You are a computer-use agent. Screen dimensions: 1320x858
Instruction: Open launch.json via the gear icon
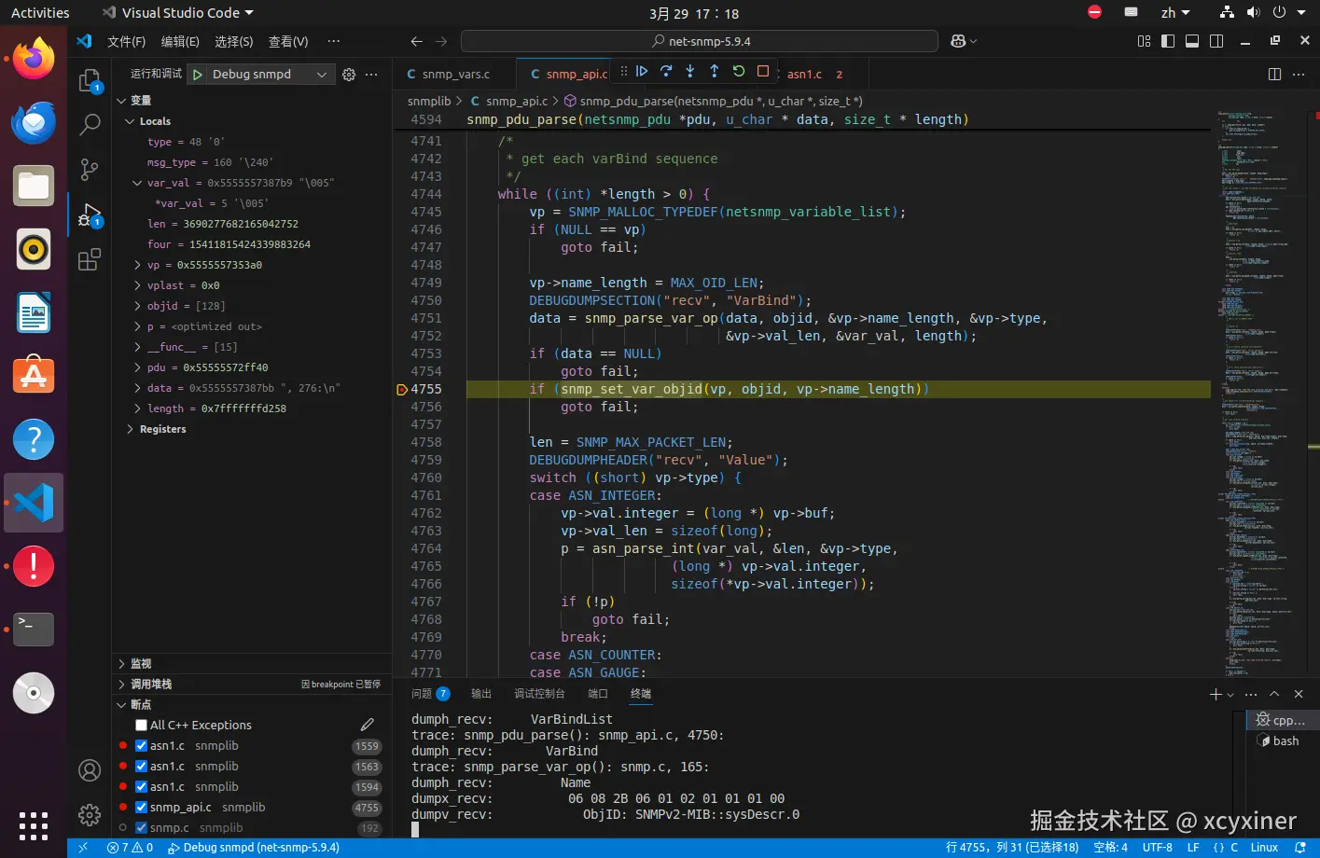tap(349, 75)
